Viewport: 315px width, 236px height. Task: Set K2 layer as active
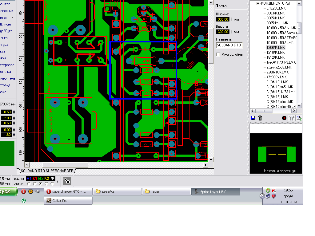(47, 184)
